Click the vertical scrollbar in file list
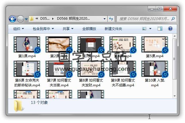This screenshot has height=123, width=185. pos(174,57)
